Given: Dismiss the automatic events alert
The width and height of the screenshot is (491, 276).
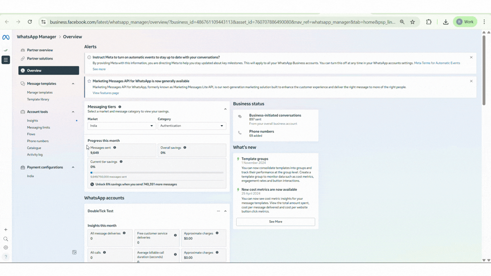Looking at the screenshot, I should [471, 57].
